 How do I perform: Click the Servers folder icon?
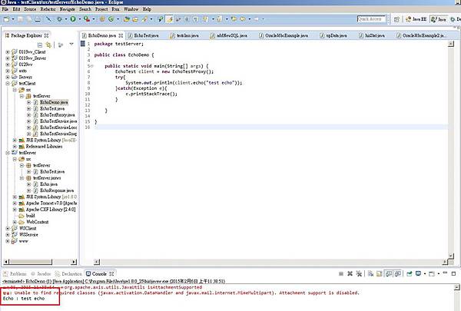(15, 77)
